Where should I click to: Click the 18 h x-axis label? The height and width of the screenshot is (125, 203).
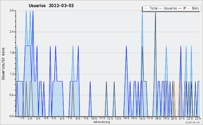pos(158,119)
